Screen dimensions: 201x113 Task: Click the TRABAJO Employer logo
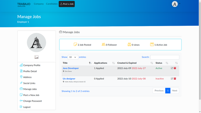click(24, 5)
